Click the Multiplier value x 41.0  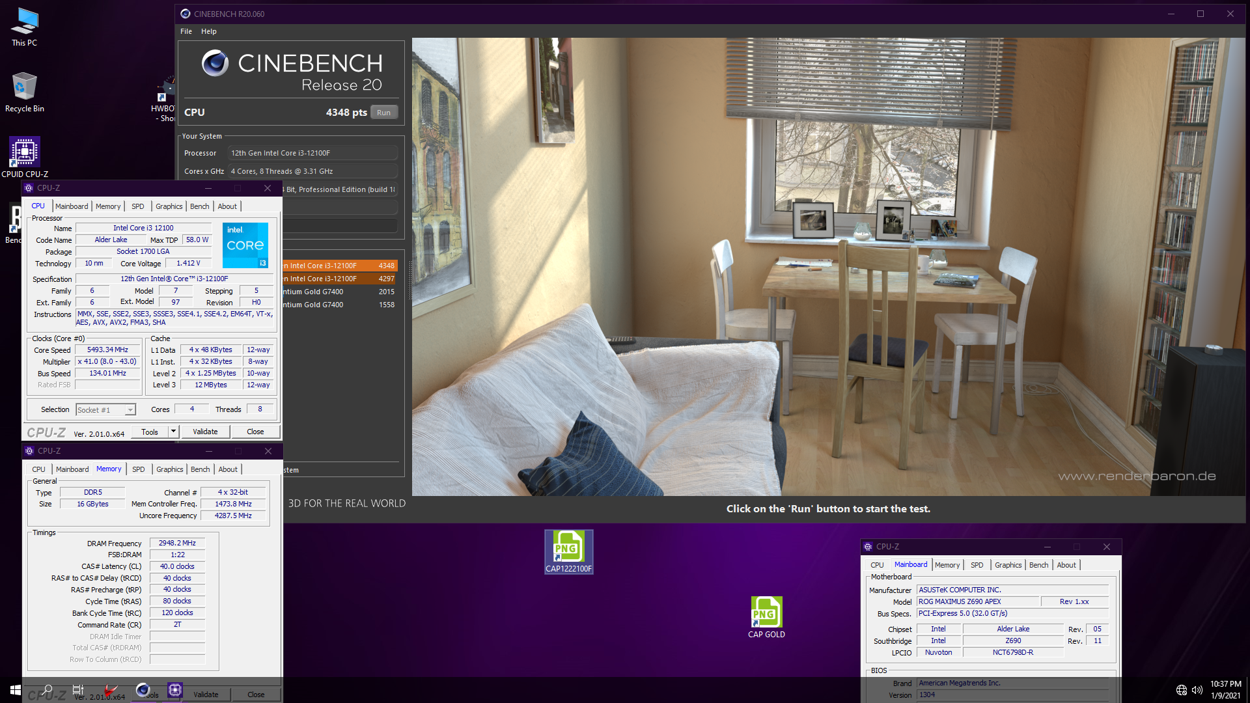[108, 362]
